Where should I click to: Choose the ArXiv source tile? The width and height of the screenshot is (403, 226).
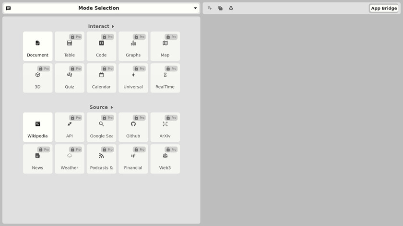[x=165, y=127]
